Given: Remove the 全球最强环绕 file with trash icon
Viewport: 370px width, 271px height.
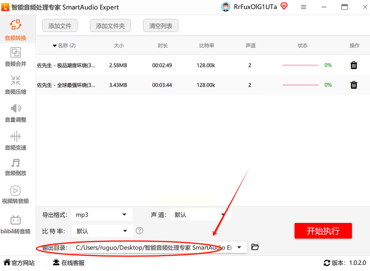Looking at the screenshot, I should click(x=354, y=85).
